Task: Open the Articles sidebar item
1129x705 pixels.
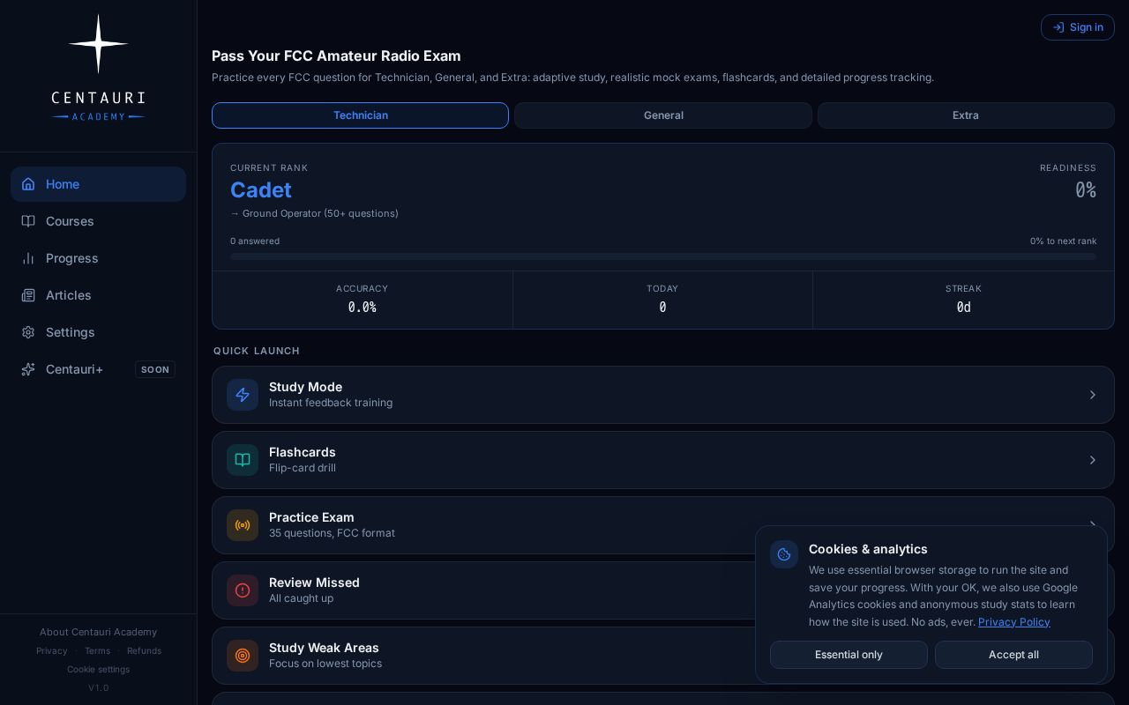Action: 98,295
